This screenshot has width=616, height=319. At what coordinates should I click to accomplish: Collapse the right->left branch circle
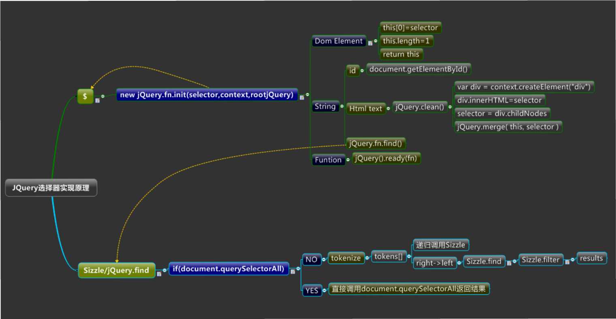[x=459, y=263]
